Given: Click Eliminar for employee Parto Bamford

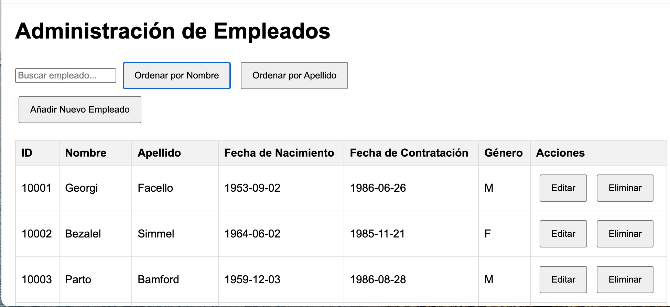Looking at the screenshot, I should click(625, 279).
